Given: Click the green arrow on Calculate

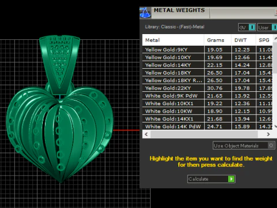Looking at the screenshot, I should click(x=231, y=179).
